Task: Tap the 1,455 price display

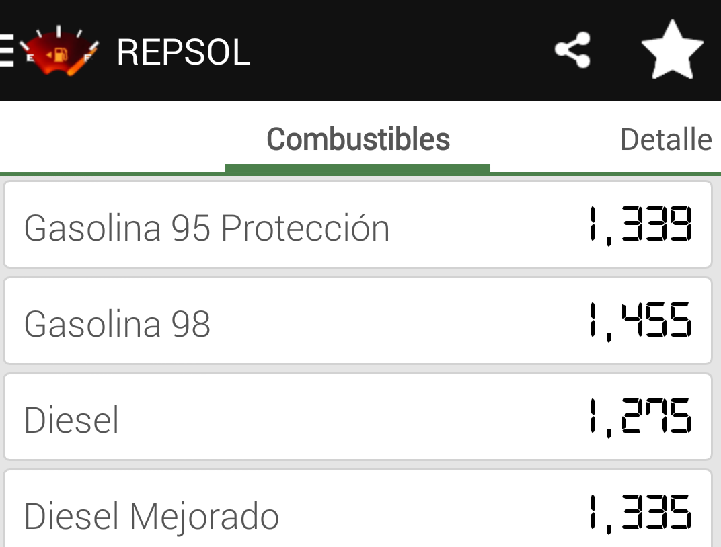Action: [640, 321]
